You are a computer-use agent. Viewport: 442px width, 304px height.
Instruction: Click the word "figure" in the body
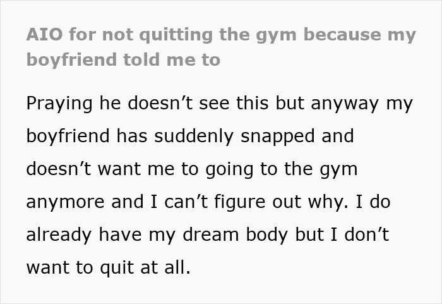pos(240,203)
